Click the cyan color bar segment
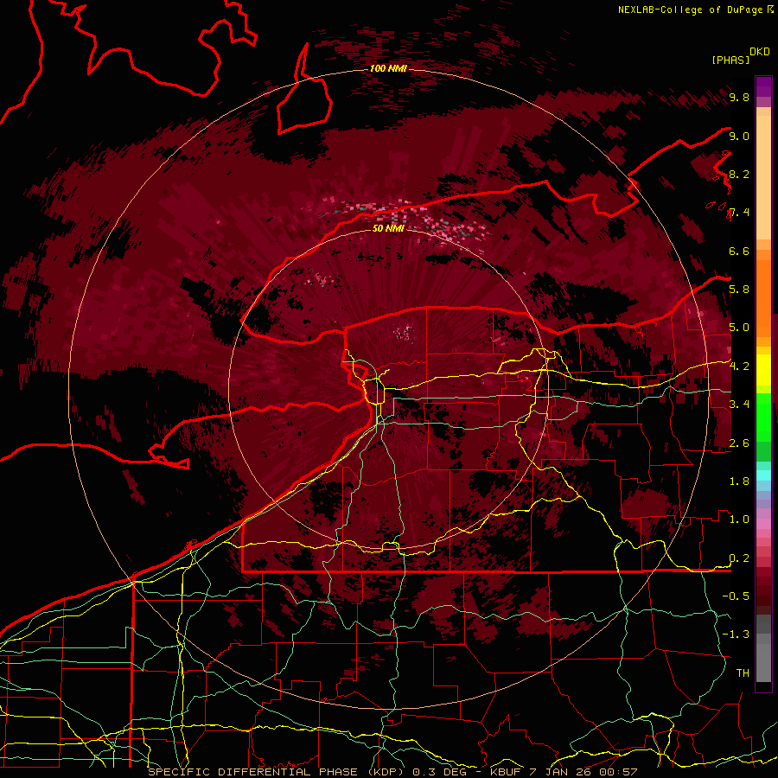Screen dimensions: 778x778 (x=763, y=475)
